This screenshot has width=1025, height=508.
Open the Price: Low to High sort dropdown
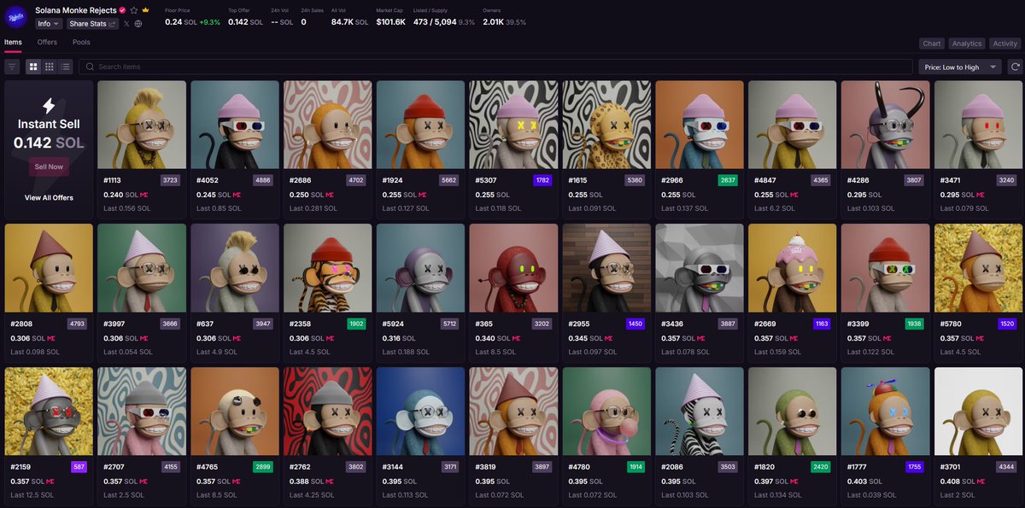pos(962,67)
